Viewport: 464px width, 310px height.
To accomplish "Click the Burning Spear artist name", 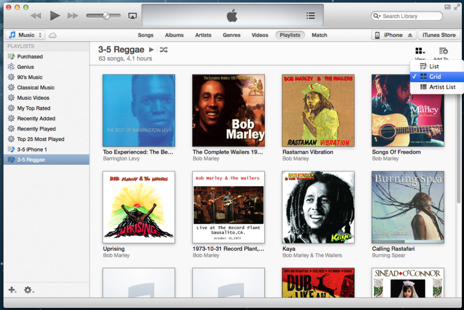I will click(388, 255).
